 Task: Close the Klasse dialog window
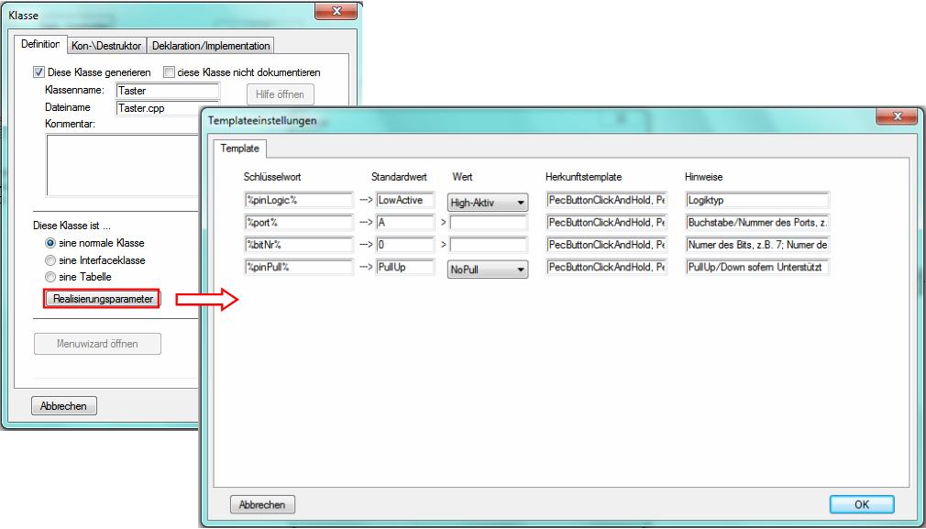[336, 10]
